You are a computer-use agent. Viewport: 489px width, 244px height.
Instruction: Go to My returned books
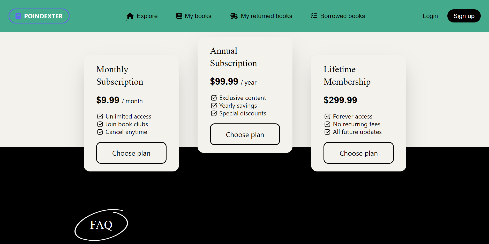pyautogui.click(x=266, y=16)
